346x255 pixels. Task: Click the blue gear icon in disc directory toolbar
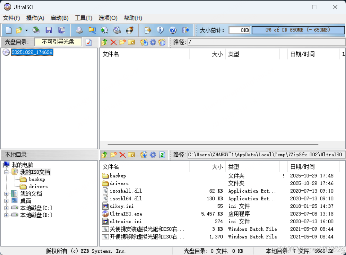pyautogui.click(x=153, y=42)
